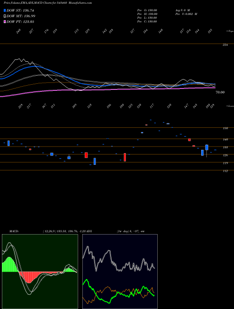Viewport: 234px width, 309px height.
Task: Click the 149 price level label
Action: (225, 140)
